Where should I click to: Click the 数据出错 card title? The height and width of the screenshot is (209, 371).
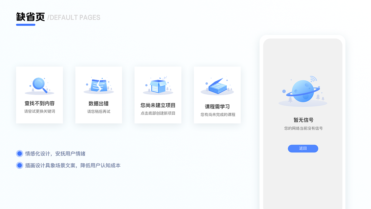tap(99, 103)
